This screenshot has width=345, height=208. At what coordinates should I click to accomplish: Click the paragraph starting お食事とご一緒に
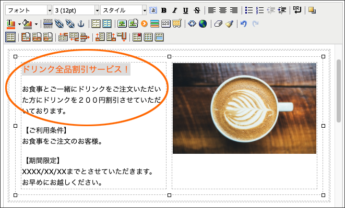pos(91,100)
